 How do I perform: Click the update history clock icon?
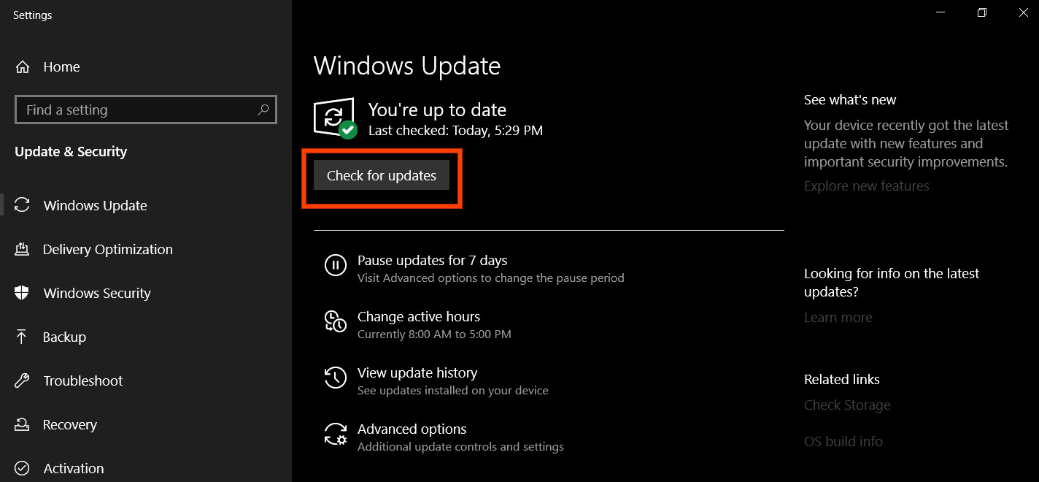(x=335, y=378)
